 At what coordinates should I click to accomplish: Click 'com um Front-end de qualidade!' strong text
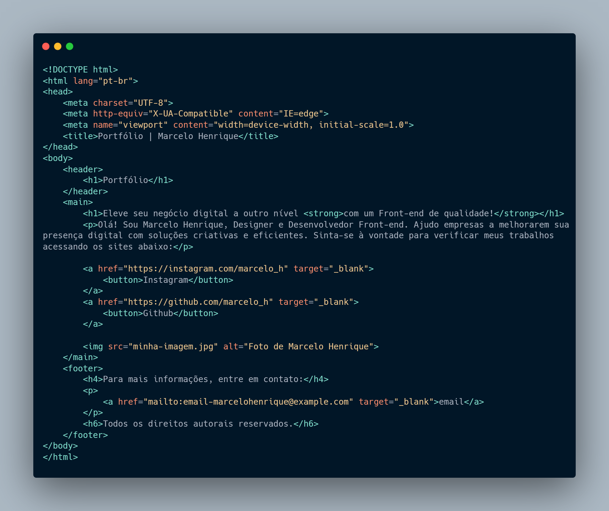pos(419,214)
